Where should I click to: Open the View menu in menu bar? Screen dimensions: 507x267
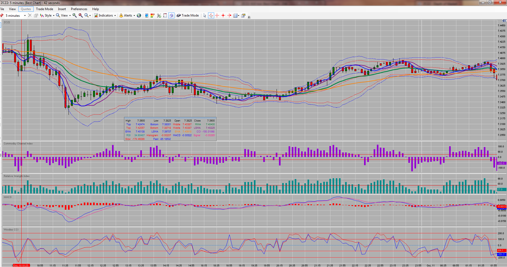[13, 9]
